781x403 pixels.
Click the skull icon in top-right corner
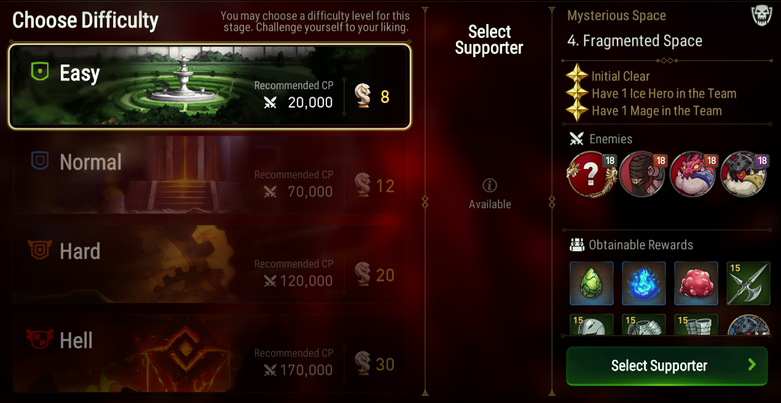pos(761,17)
